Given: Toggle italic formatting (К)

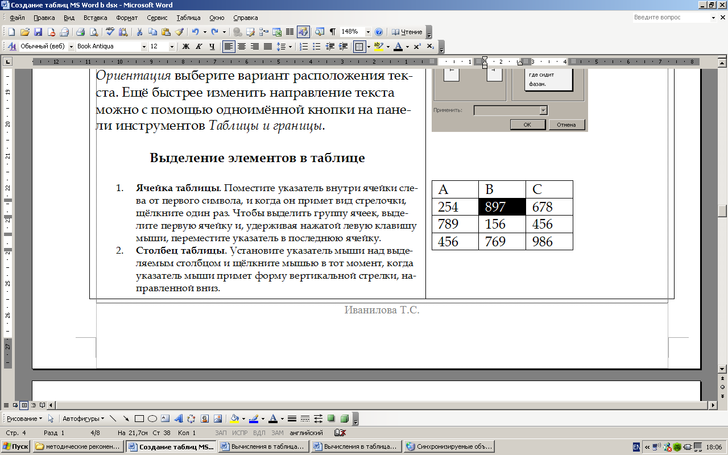Looking at the screenshot, I should coord(198,47).
